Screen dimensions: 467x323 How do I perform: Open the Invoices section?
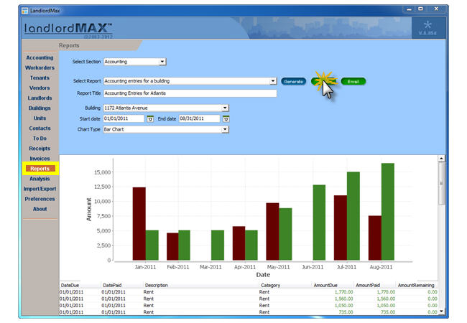click(40, 159)
